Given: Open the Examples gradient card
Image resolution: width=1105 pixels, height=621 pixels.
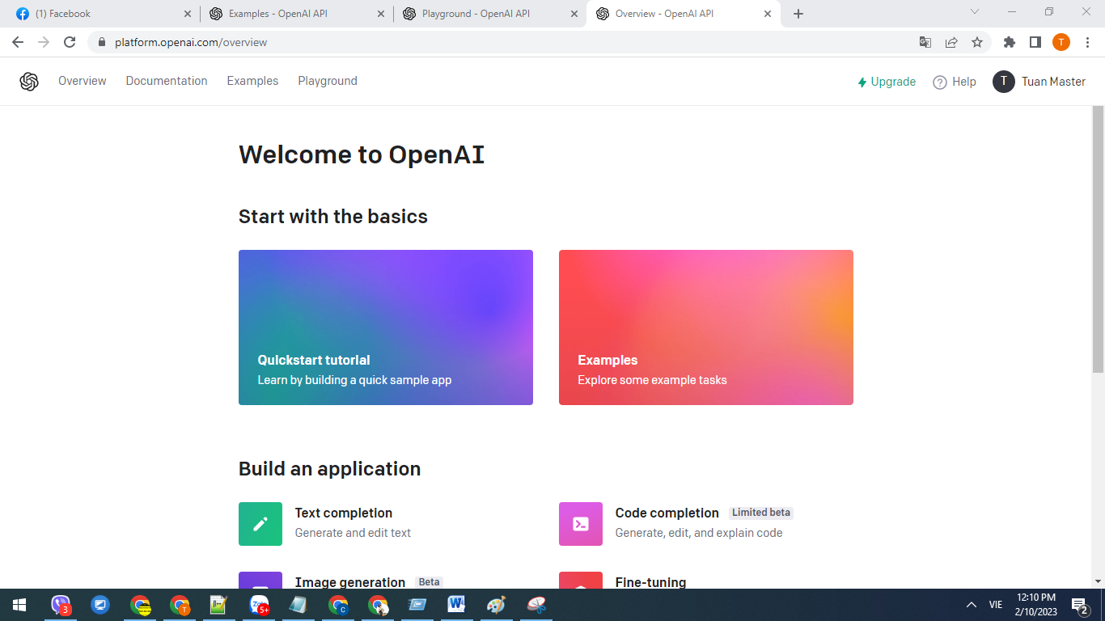Looking at the screenshot, I should [x=706, y=327].
